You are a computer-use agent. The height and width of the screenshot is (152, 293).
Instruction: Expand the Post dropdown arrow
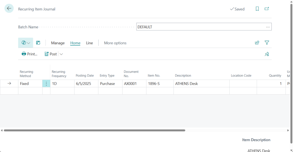coord(61,54)
